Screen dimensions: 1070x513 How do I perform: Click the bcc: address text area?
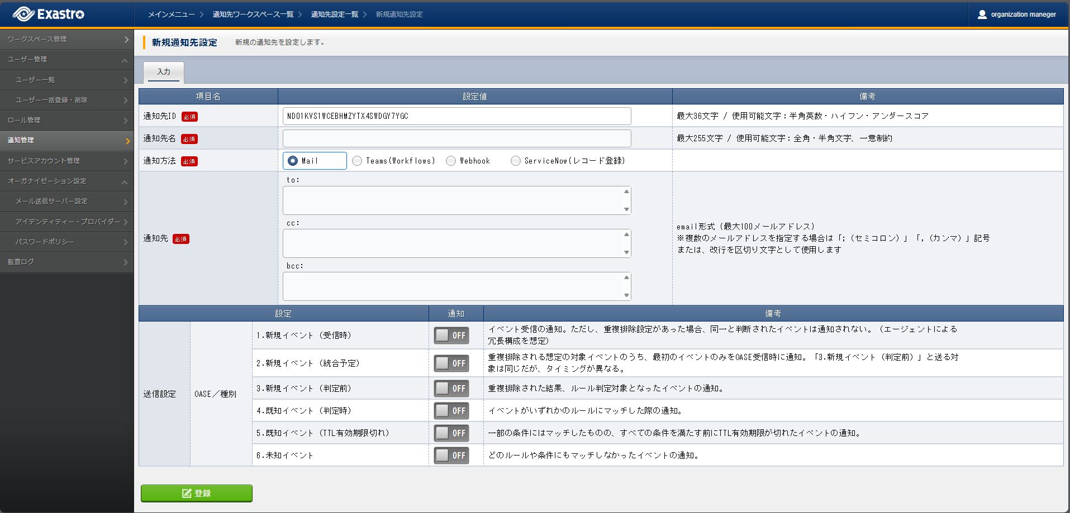point(457,286)
